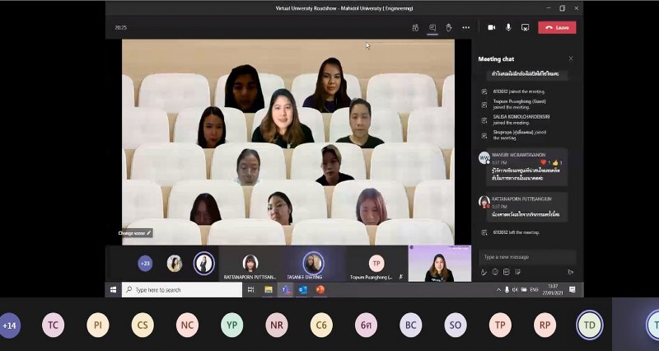This screenshot has height=351, width=659.
Task: Raise your hand in the meeting
Action: (449, 27)
